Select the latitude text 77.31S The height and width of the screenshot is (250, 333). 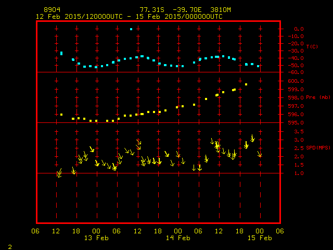click(152, 10)
